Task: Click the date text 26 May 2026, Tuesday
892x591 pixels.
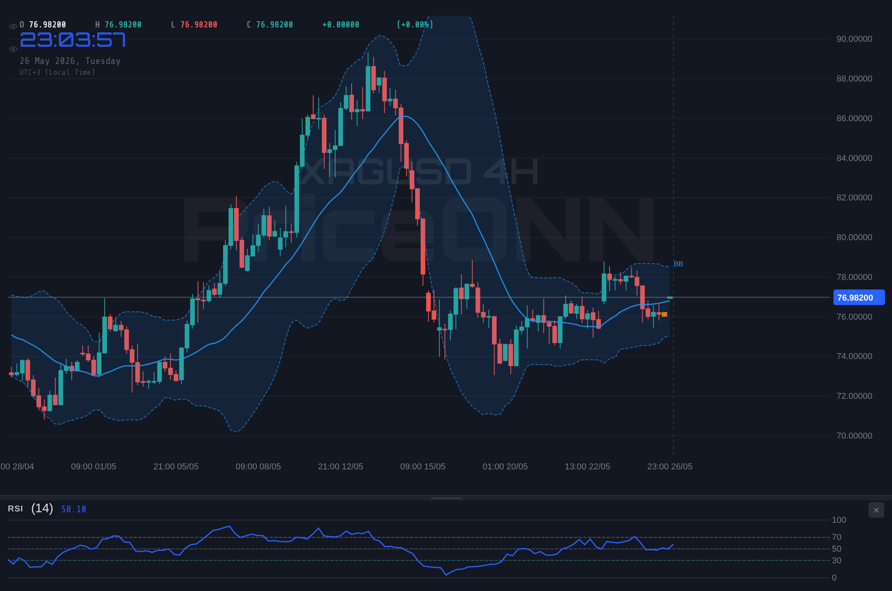Action: 70,61
